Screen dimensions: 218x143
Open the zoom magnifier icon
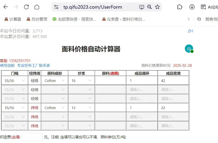click(x=149, y=7)
